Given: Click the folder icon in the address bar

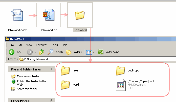Looking at the screenshot, I should [21, 59].
